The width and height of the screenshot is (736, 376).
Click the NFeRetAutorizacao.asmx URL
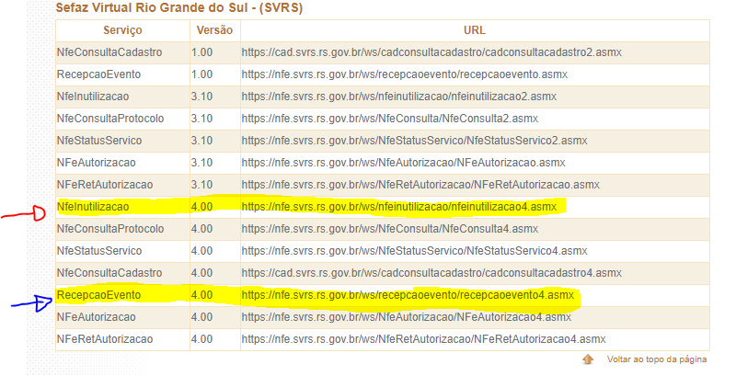(x=420, y=185)
